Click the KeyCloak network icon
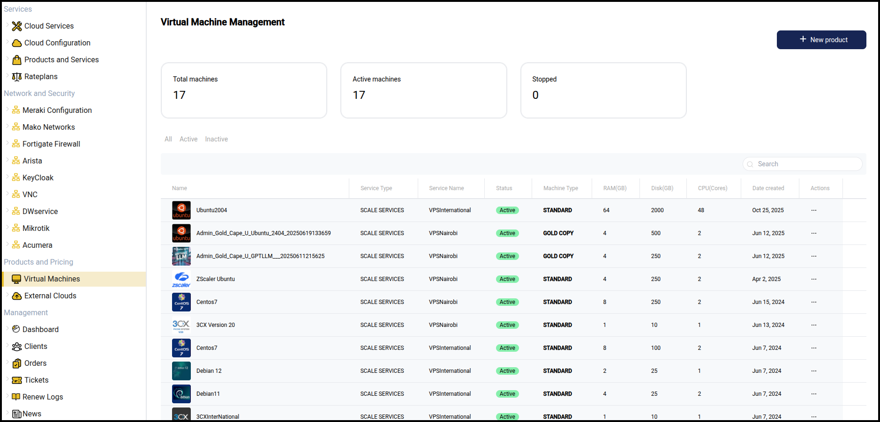This screenshot has width=880, height=422. [x=16, y=178]
